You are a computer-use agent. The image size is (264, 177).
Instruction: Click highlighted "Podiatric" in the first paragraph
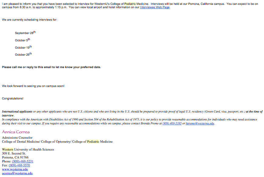[130, 4]
